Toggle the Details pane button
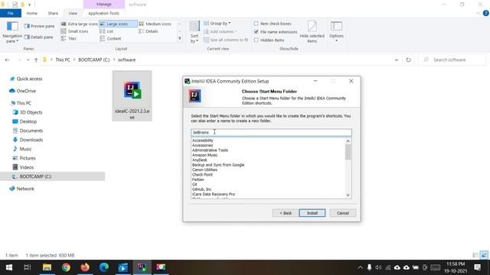490x275 pixels. pos(39,37)
